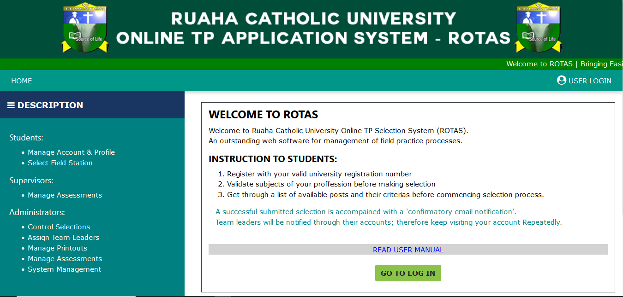
Task: Click Manage Assessments under Supervisors
Action: pos(65,195)
